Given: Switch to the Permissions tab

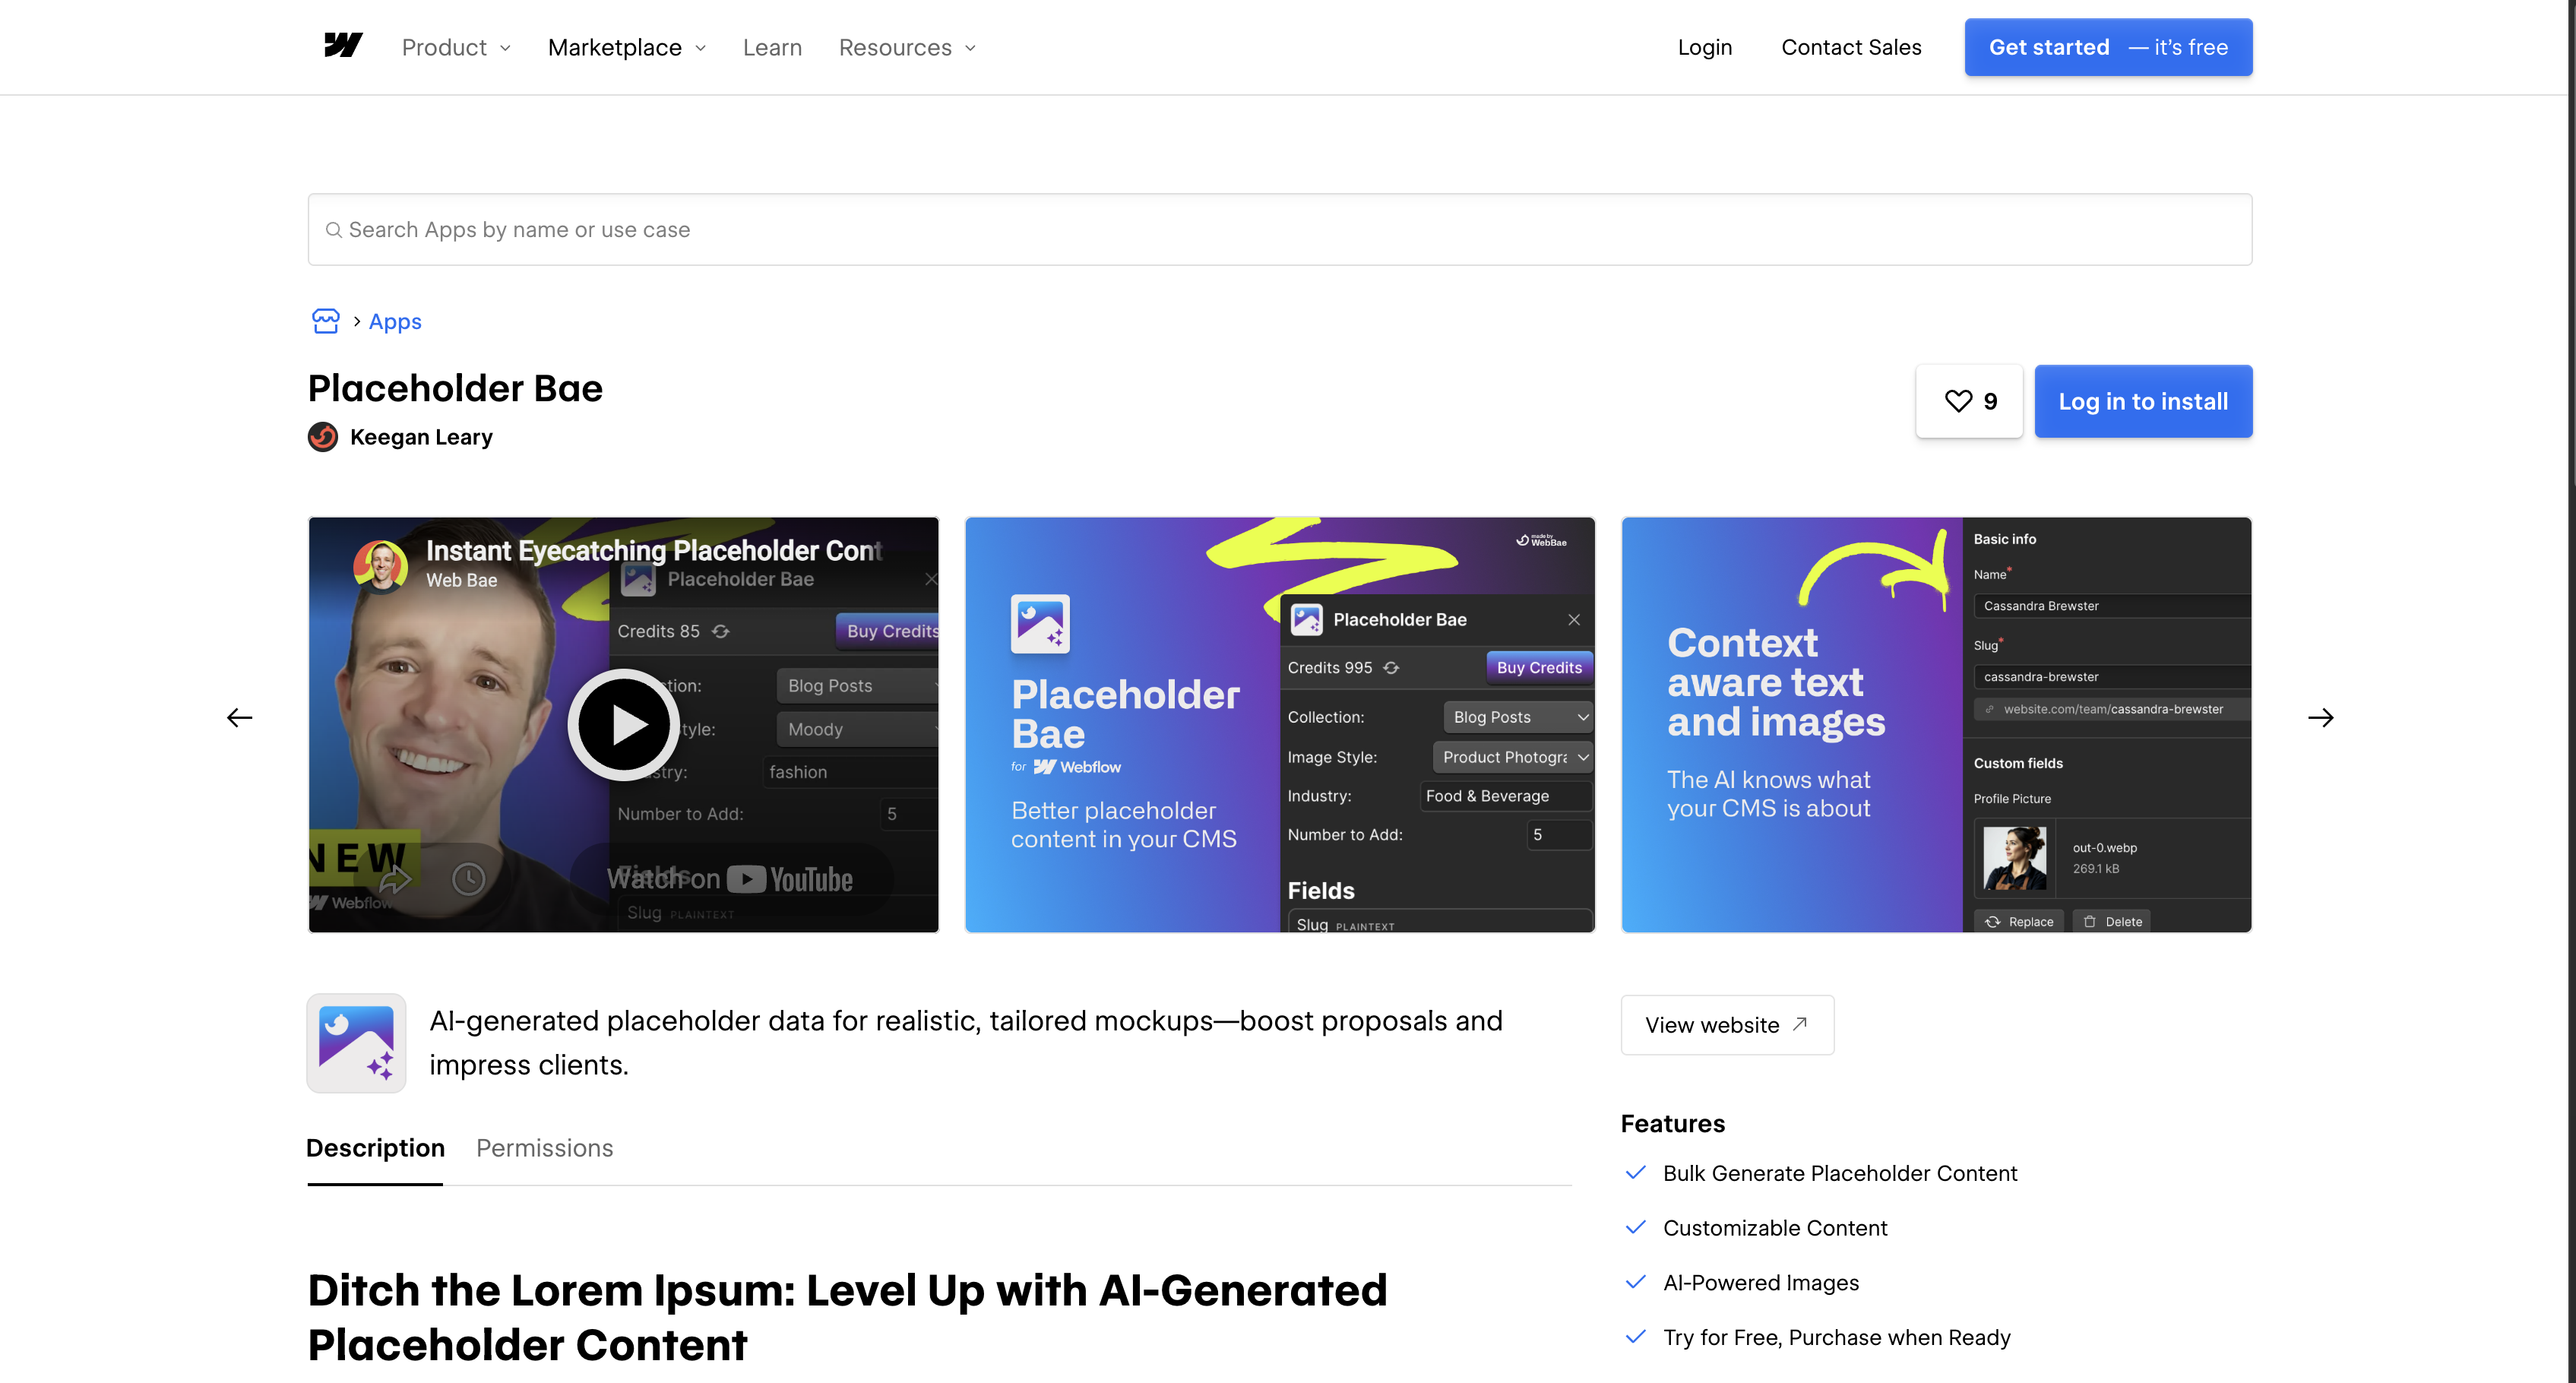Looking at the screenshot, I should click(x=544, y=1148).
